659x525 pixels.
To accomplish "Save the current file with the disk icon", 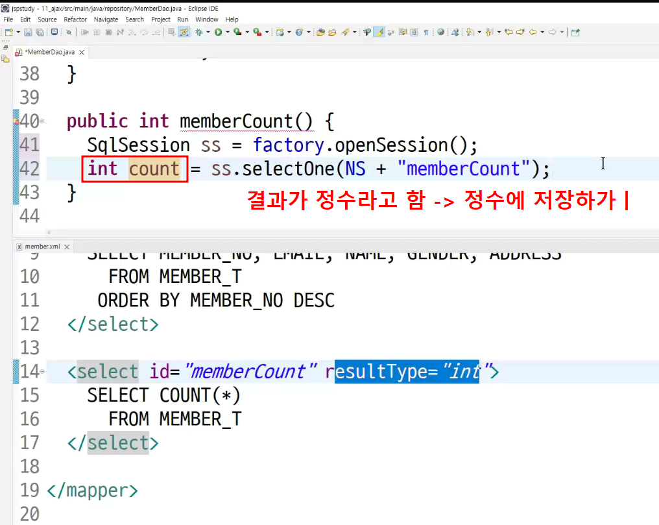I will [x=28, y=32].
